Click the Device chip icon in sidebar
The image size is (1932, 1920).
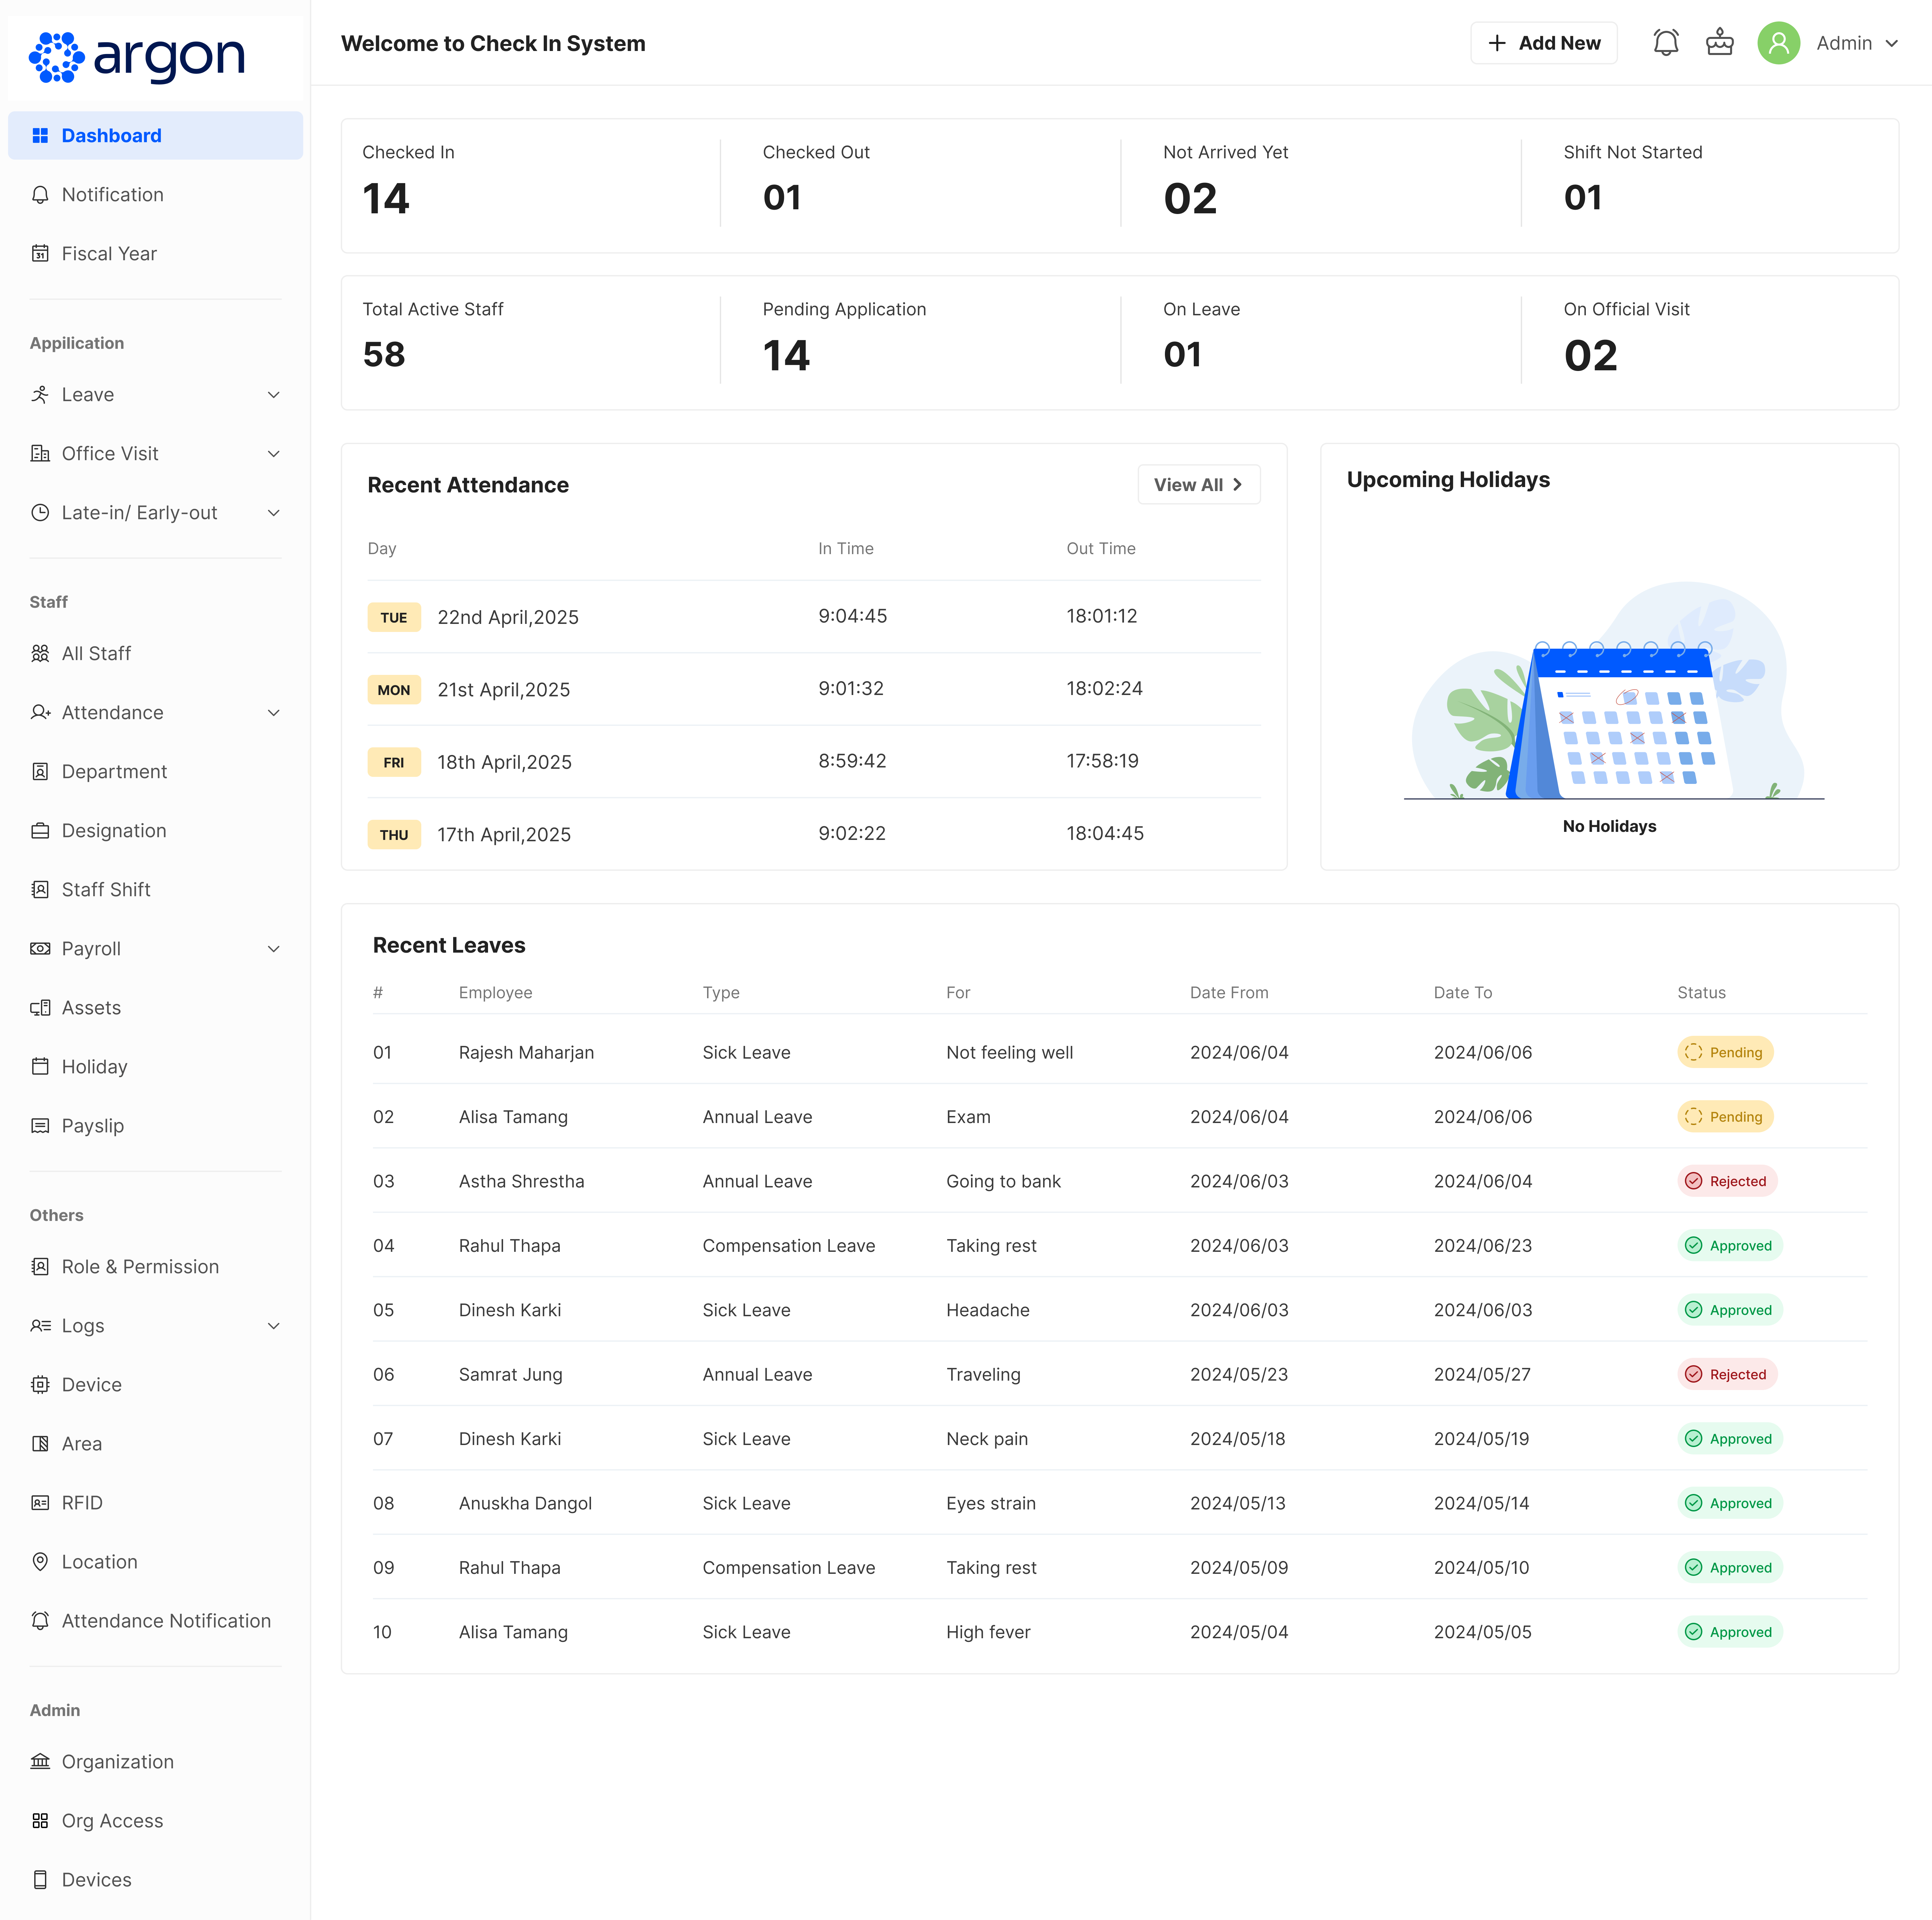[40, 1385]
